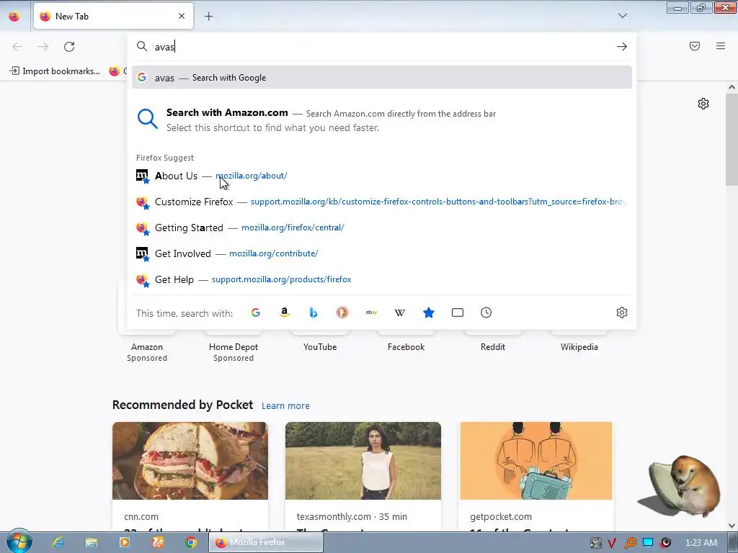The width and height of the screenshot is (738, 553).
Task: Click scrollbar down arrow
Action: coord(732,526)
